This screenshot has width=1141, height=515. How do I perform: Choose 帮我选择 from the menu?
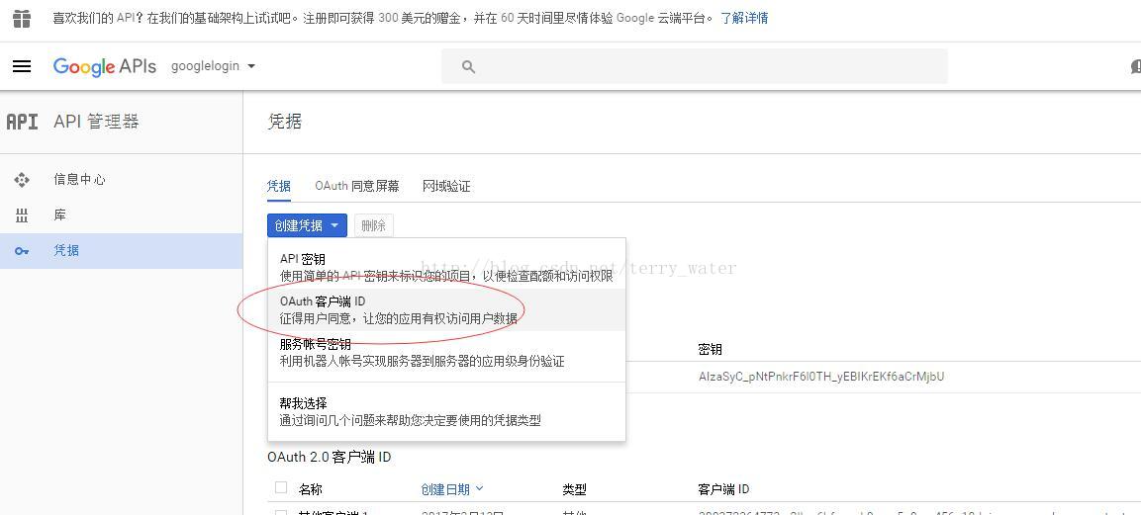tap(446, 411)
